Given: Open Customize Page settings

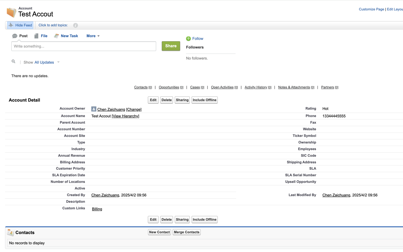Looking at the screenshot, I should pos(371,9).
